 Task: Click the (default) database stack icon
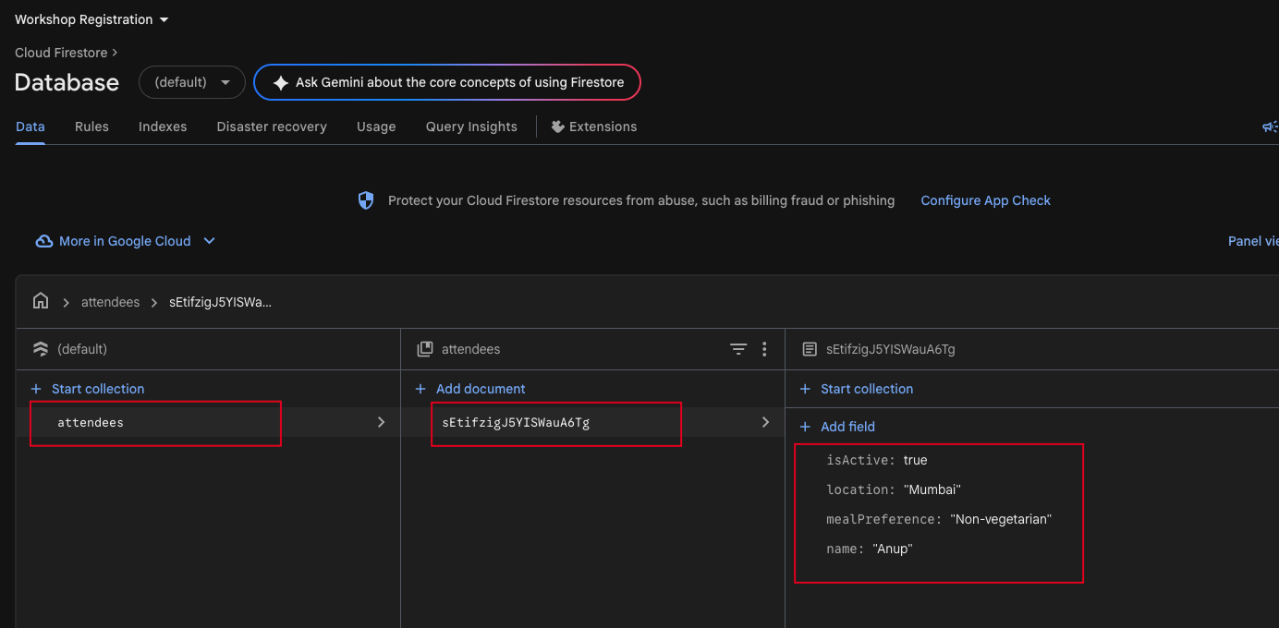[x=40, y=349]
